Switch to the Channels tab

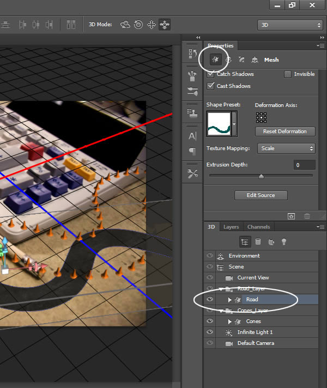[x=258, y=227]
